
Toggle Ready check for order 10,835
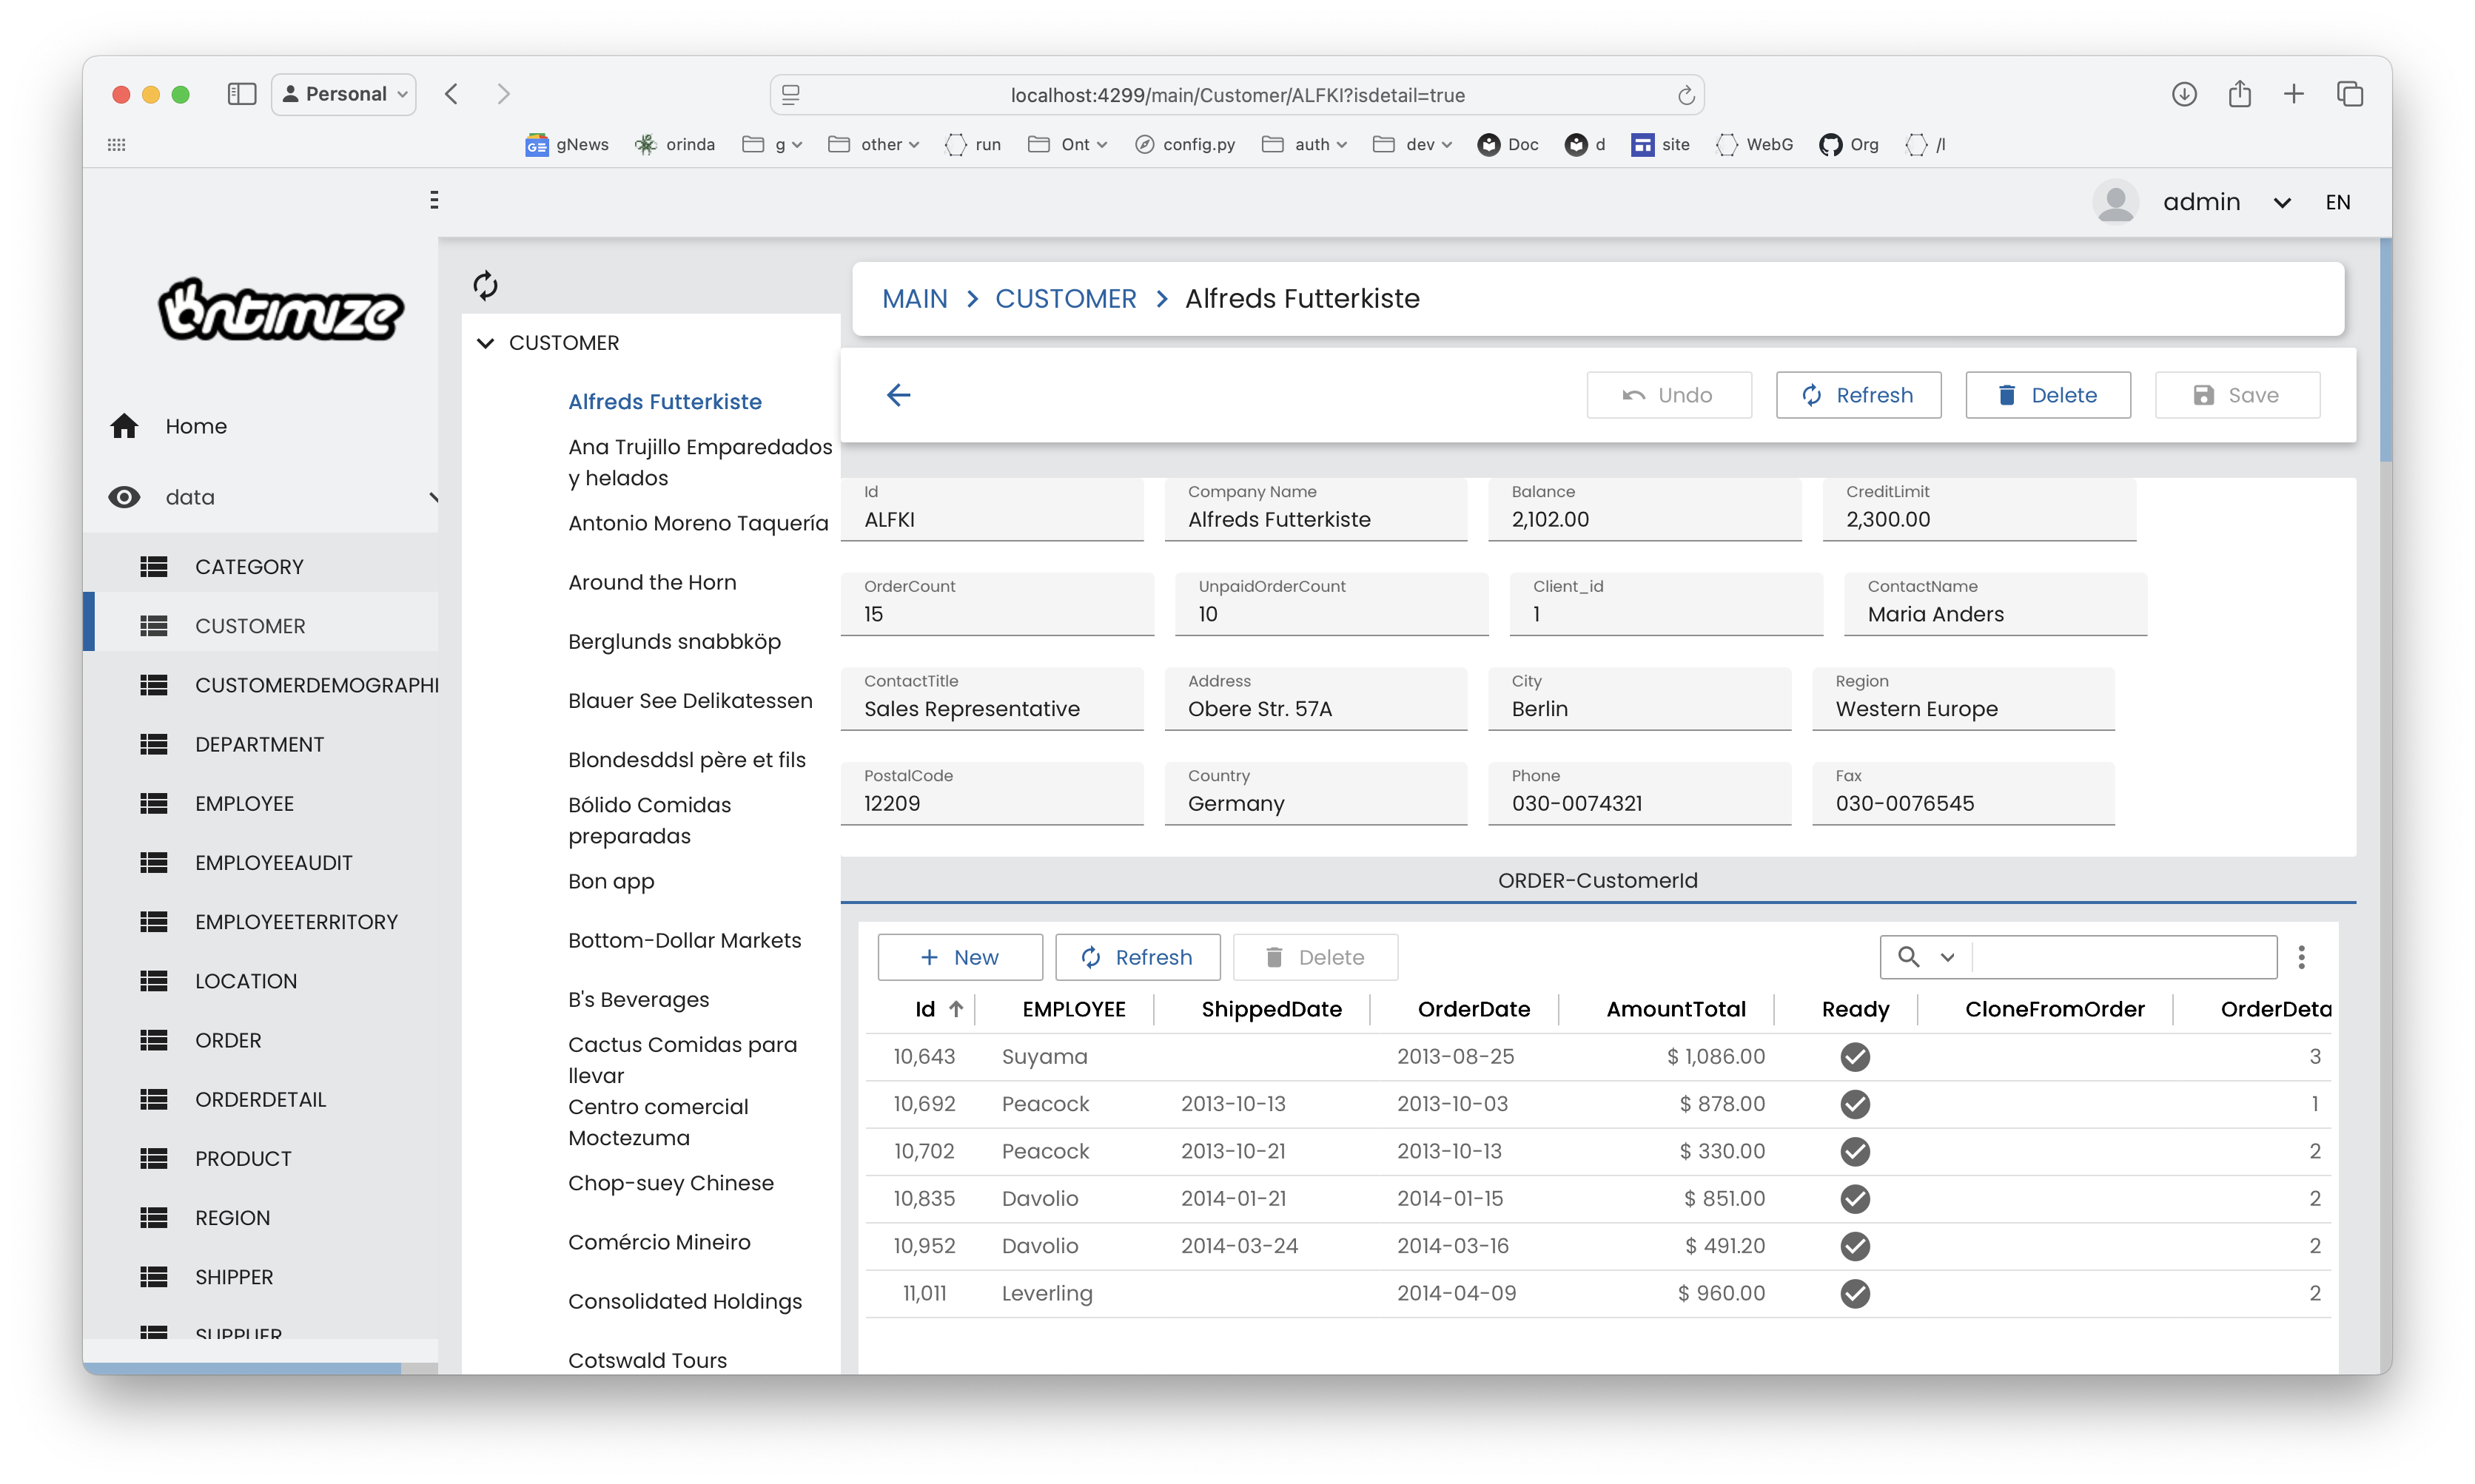[x=1855, y=1199]
